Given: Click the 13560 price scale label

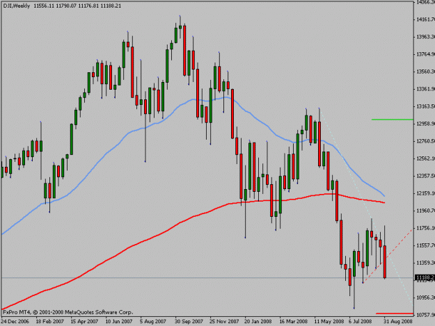Looking at the screenshot, I should click(425, 72).
